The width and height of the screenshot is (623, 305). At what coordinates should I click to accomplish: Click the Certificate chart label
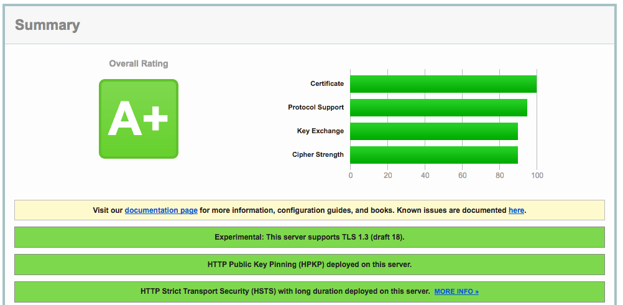(327, 84)
